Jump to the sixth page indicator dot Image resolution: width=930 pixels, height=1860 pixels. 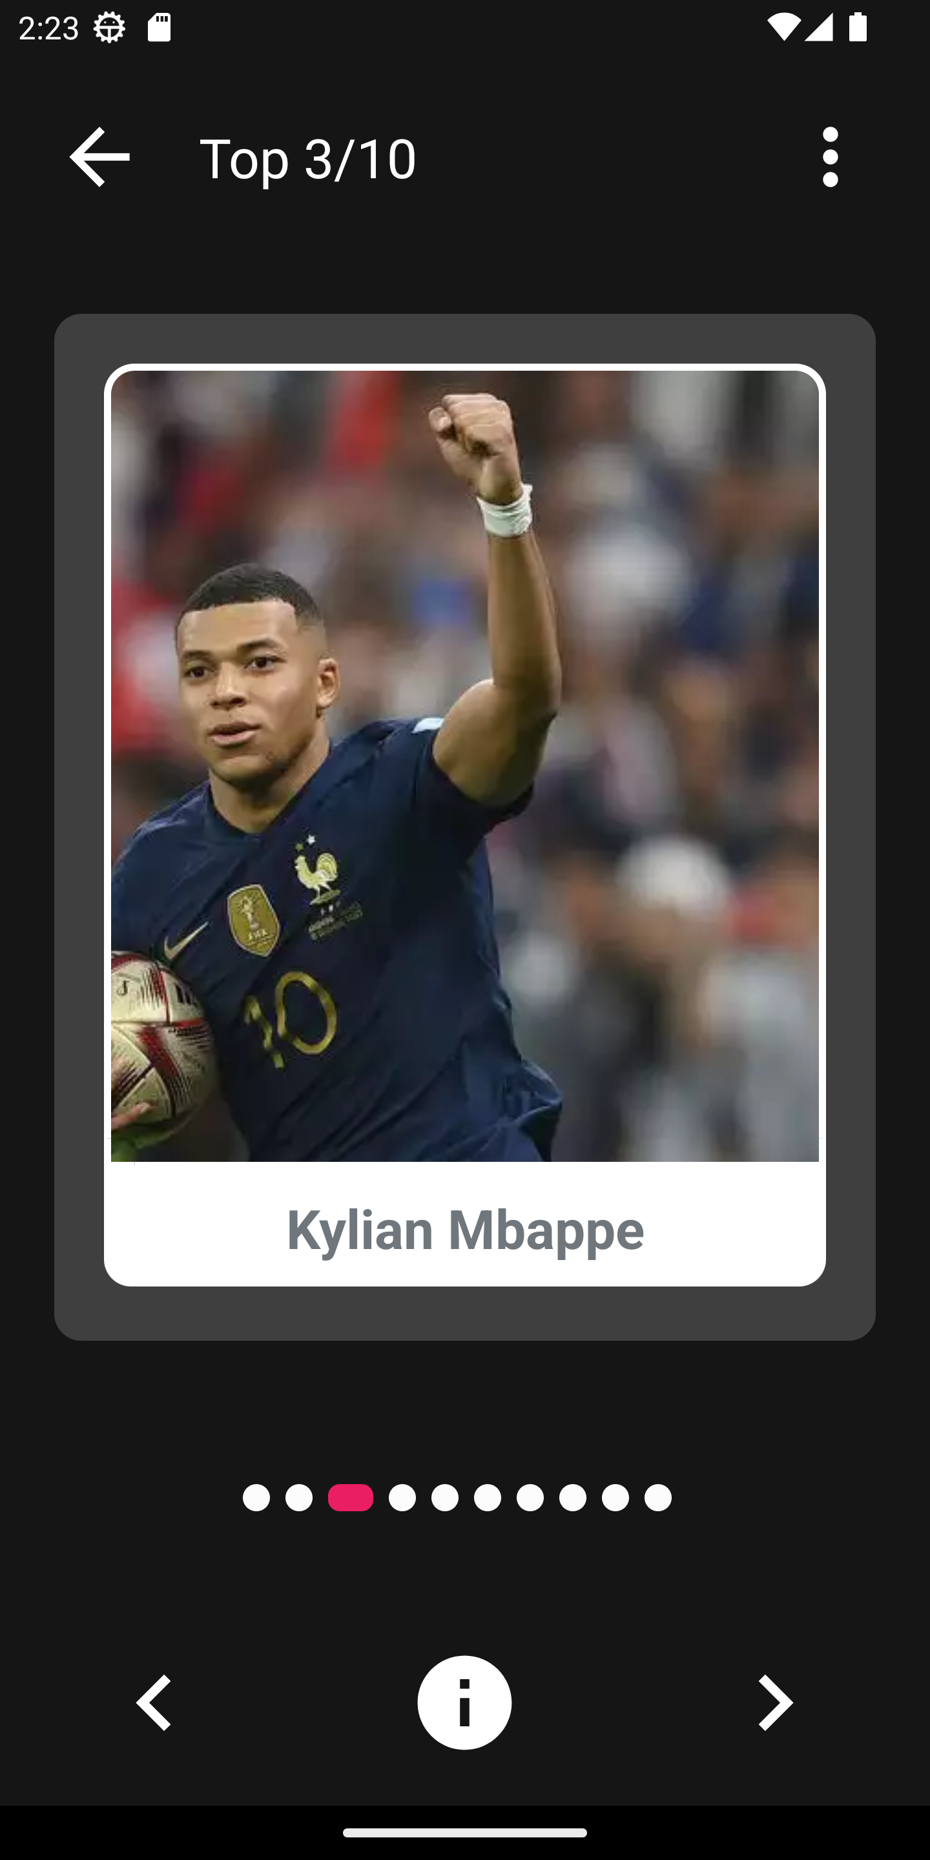pyautogui.click(x=488, y=1498)
